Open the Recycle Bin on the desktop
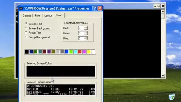The image size is (181, 102). click(x=172, y=97)
